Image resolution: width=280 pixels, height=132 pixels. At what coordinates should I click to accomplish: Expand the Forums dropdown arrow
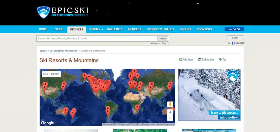click(102, 30)
